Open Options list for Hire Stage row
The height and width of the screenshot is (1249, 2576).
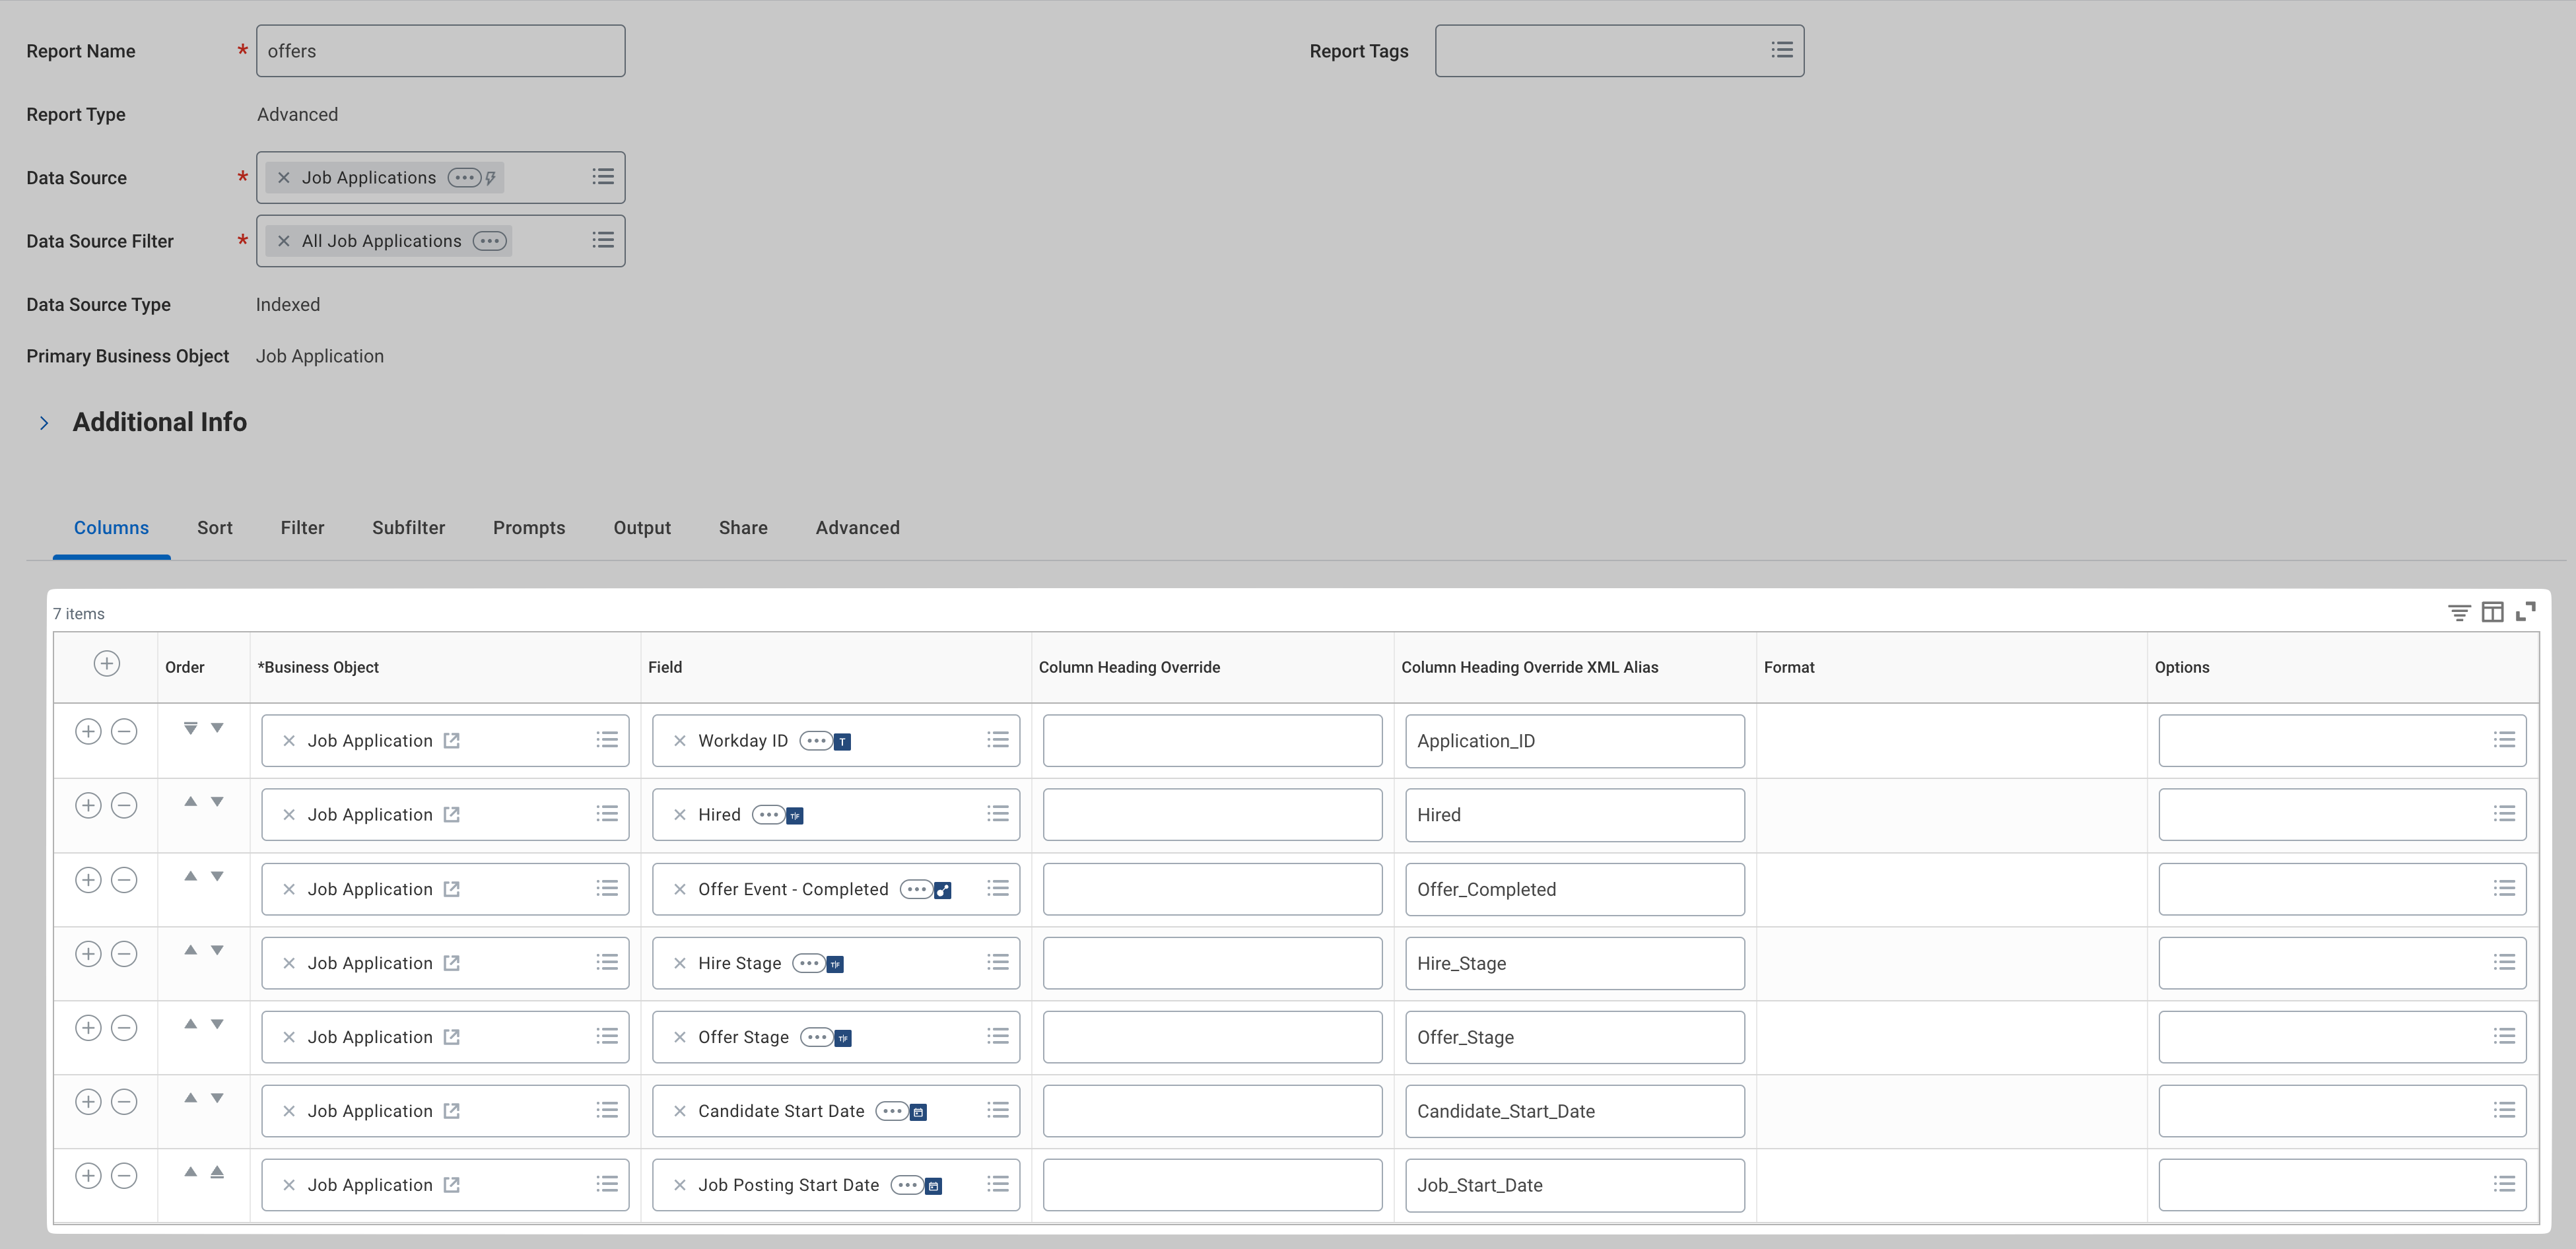[x=2503, y=963]
